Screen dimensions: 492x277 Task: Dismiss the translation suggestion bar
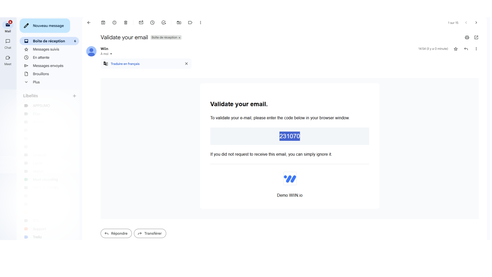click(186, 64)
